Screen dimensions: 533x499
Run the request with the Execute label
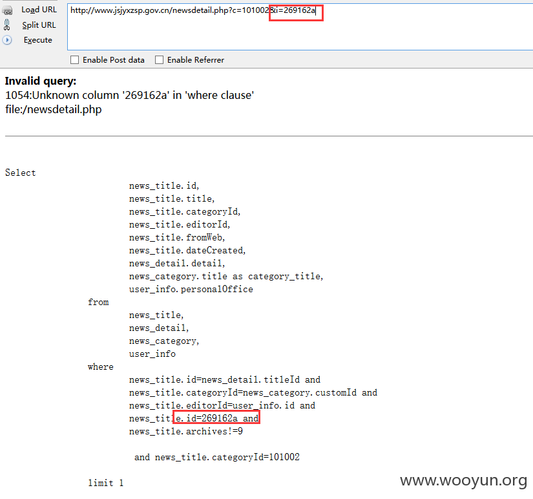point(37,40)
